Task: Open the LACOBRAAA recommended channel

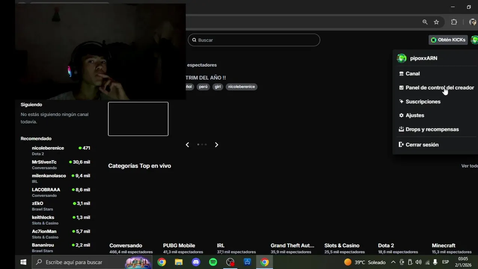Action: (x=55, y=192)
